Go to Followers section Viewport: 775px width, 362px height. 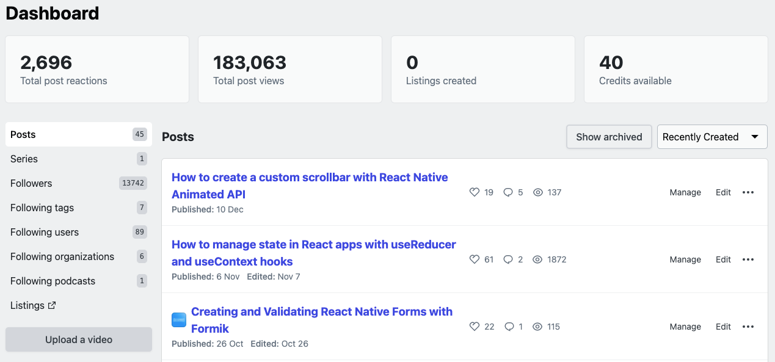point(31,183)
